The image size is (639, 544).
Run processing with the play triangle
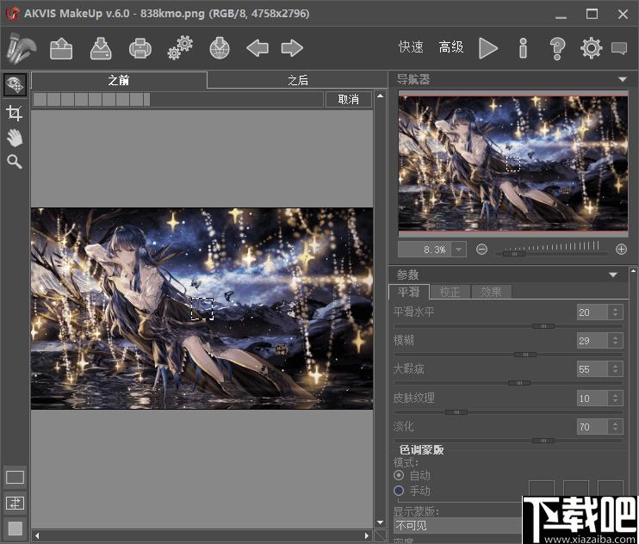point(487,48)
